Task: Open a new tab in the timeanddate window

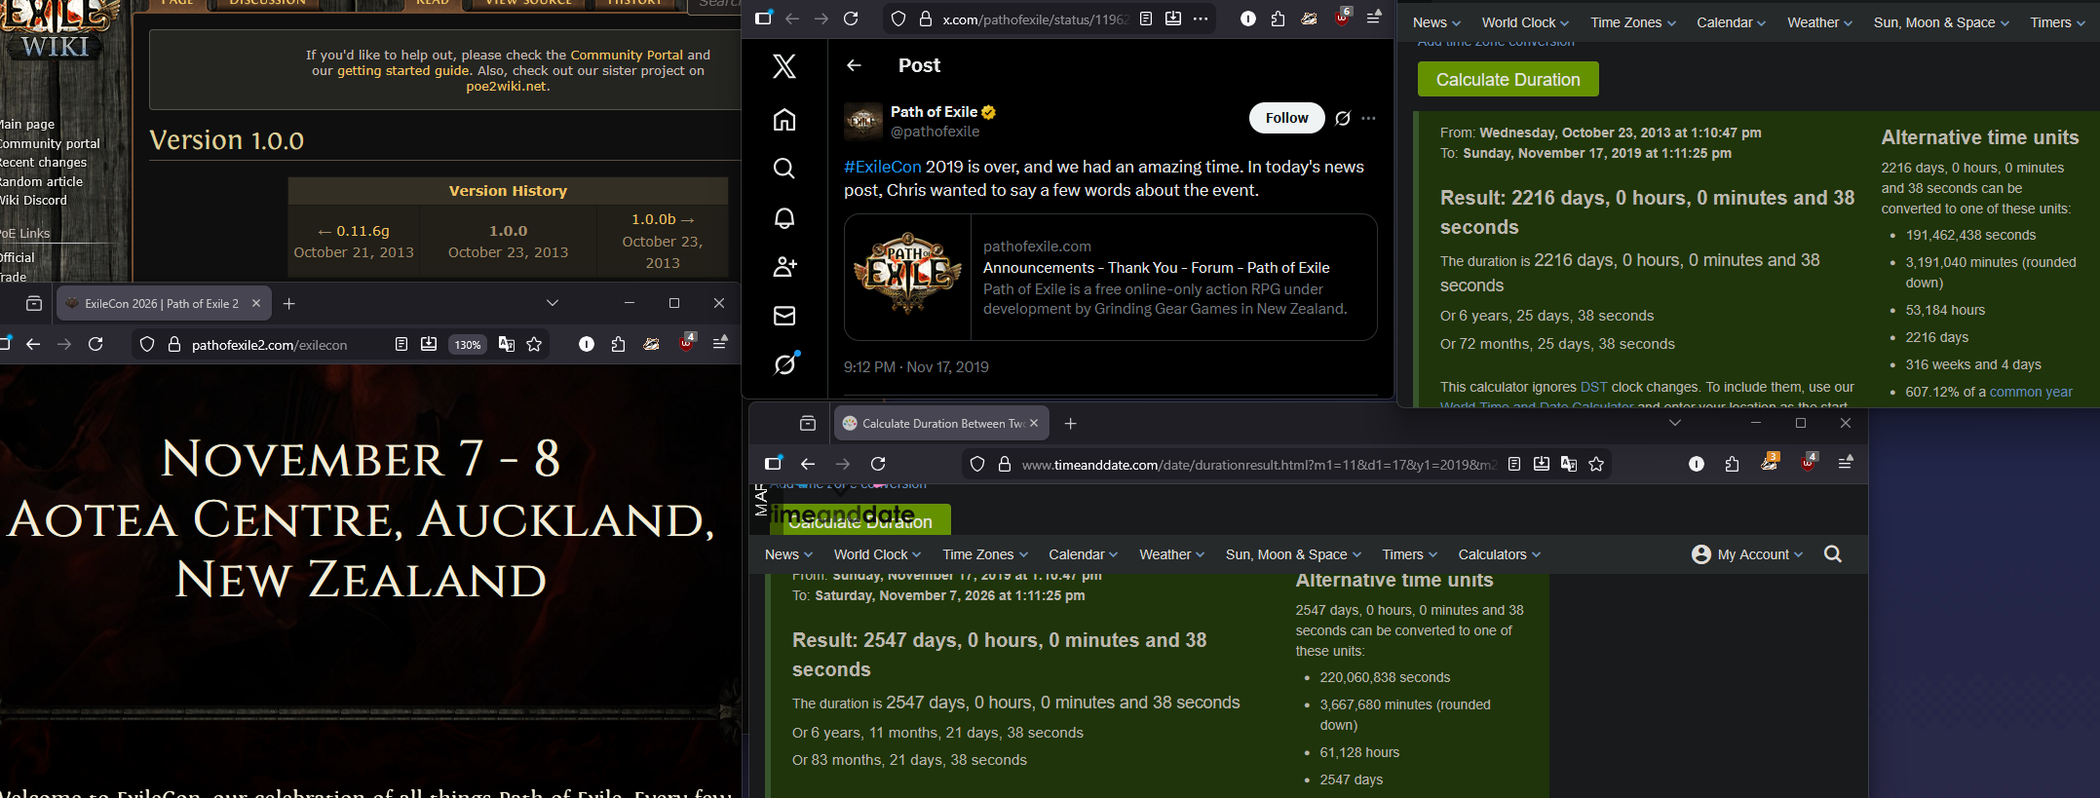Action: [1071, 423]
